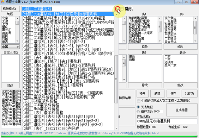Select 设备基础二次灌浆 in 表4 list
The height and width of the screenshot is (138, 199).
point(141,33)
